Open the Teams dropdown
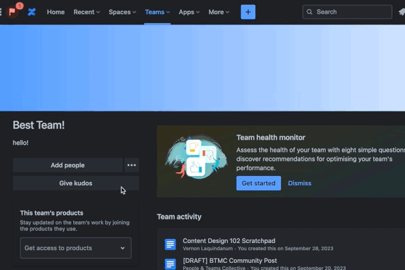The width and height of the screenshot is (405, 270). pyautogui.click(x=157, y=12)
